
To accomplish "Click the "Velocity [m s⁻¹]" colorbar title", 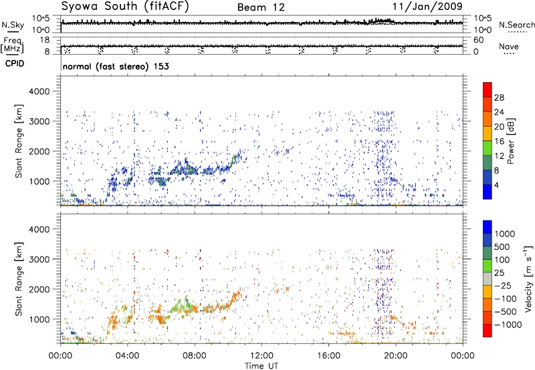I will tap(528, 279).
